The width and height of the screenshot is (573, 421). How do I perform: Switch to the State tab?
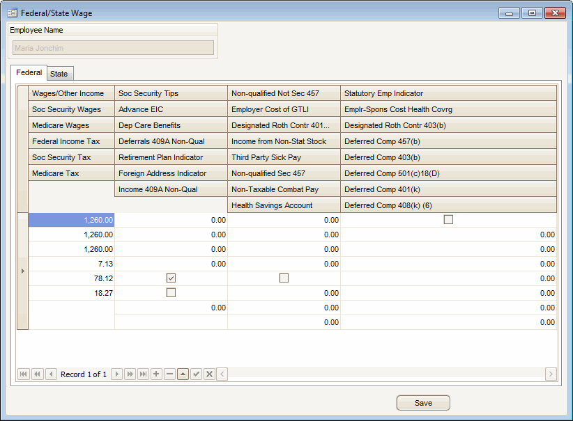(59, 74)
